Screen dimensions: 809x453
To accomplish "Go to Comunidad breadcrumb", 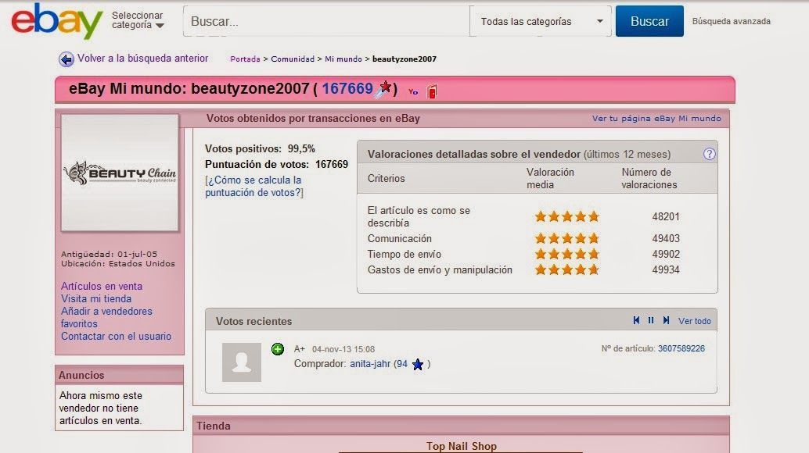I will coord(293,59).
